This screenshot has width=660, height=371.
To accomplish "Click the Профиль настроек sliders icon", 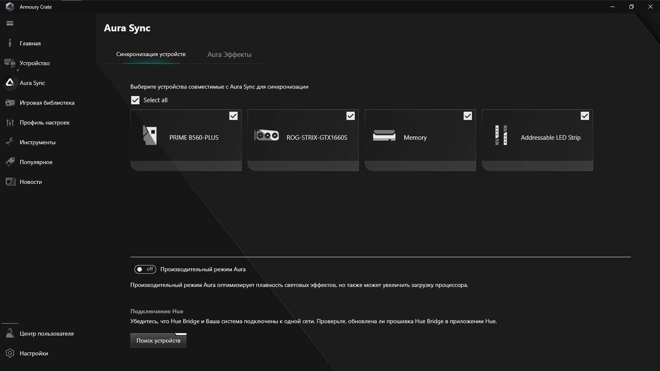I will [x=10, y=122].
